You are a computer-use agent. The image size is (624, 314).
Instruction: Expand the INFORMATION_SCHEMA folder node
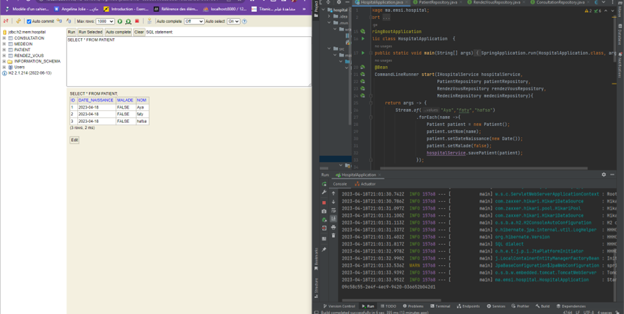[x=4, y=61]
